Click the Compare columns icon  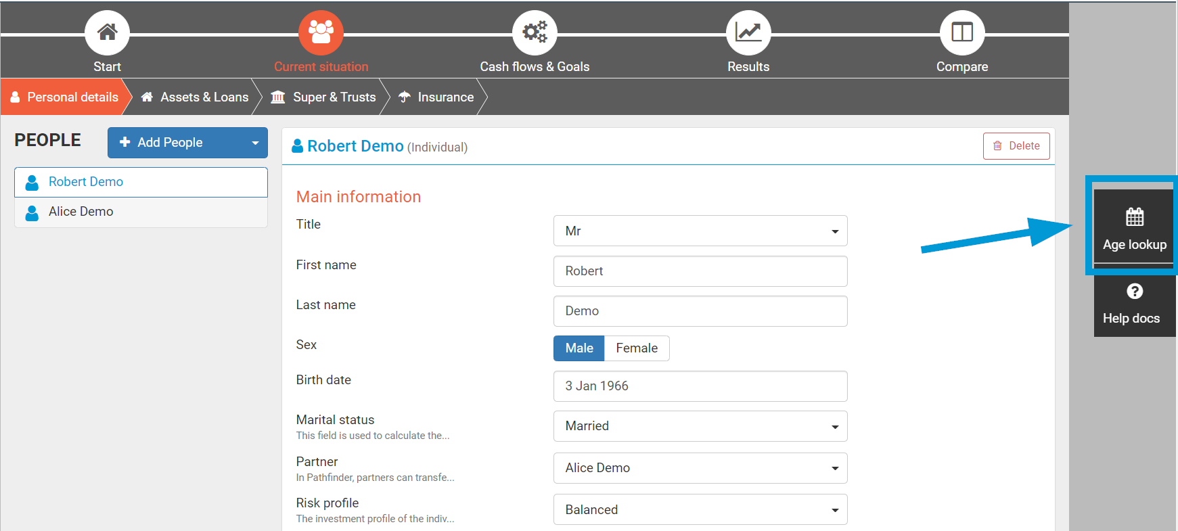tap(961, 32)
